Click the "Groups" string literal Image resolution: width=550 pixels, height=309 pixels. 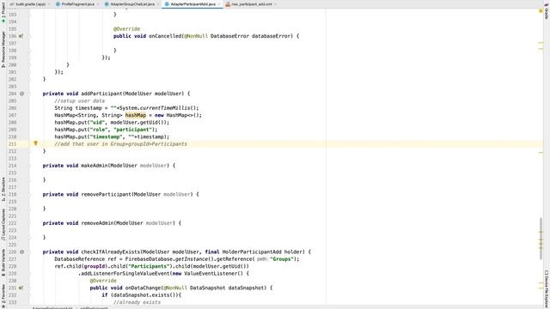click(x=282, y=259)
